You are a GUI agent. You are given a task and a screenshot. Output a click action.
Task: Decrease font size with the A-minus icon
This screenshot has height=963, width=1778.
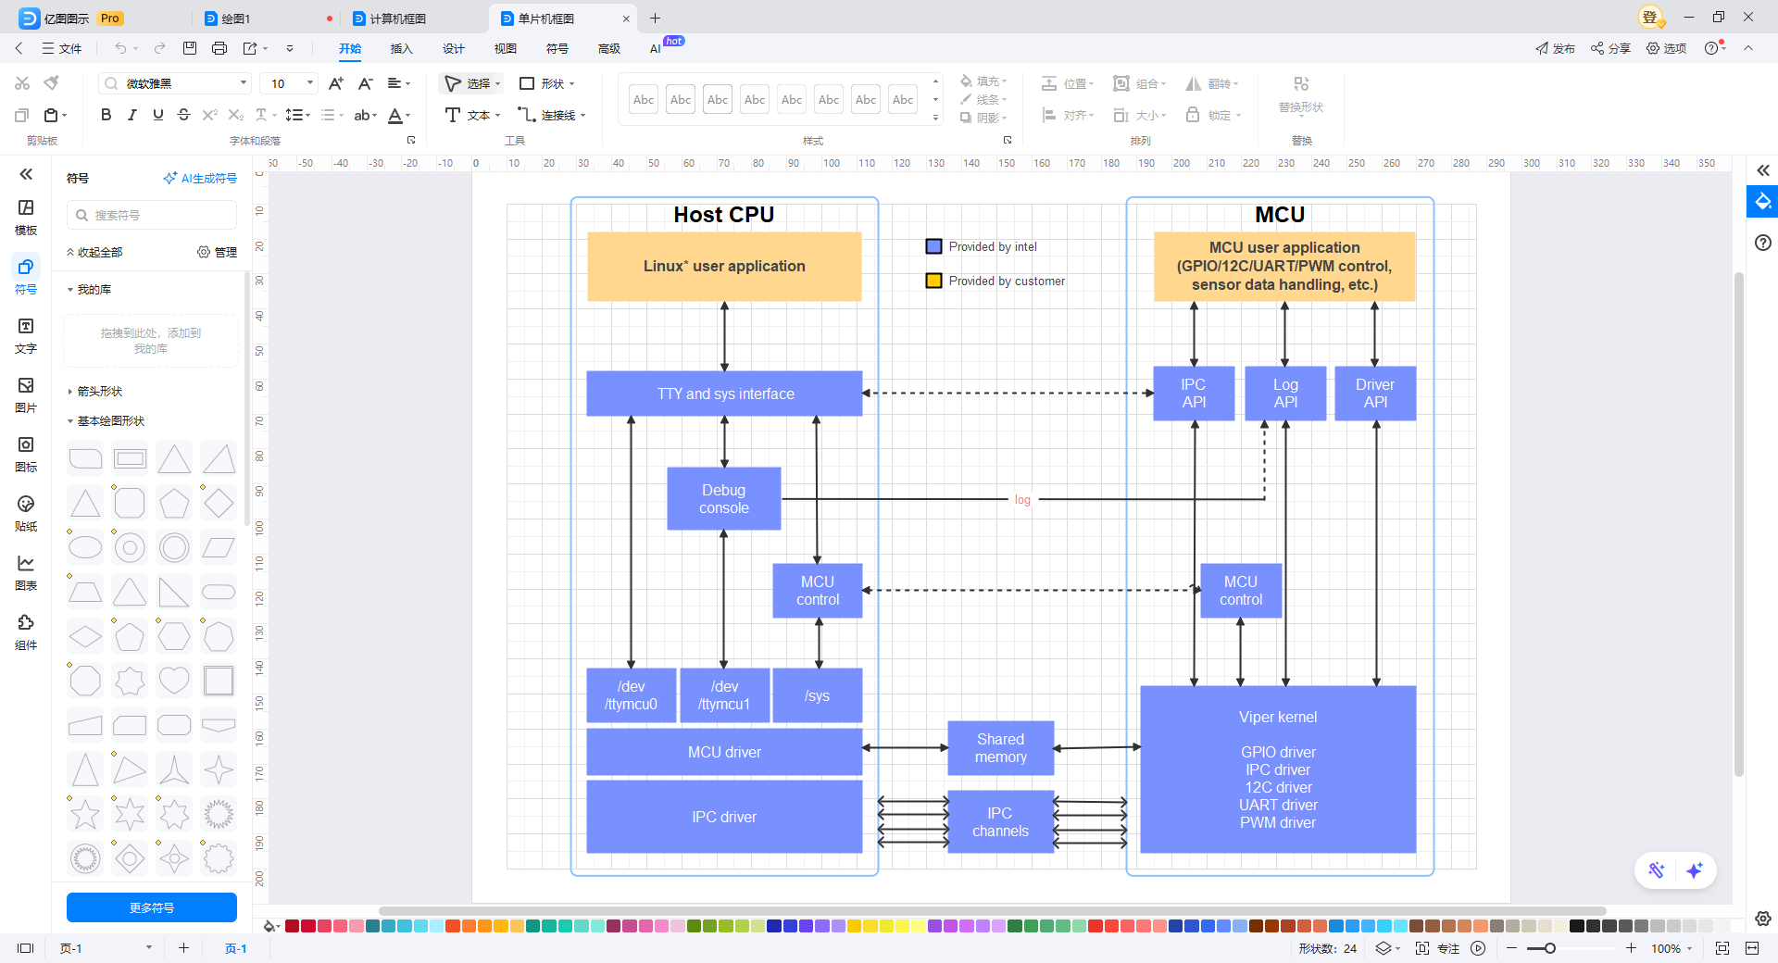click(366, 83)
